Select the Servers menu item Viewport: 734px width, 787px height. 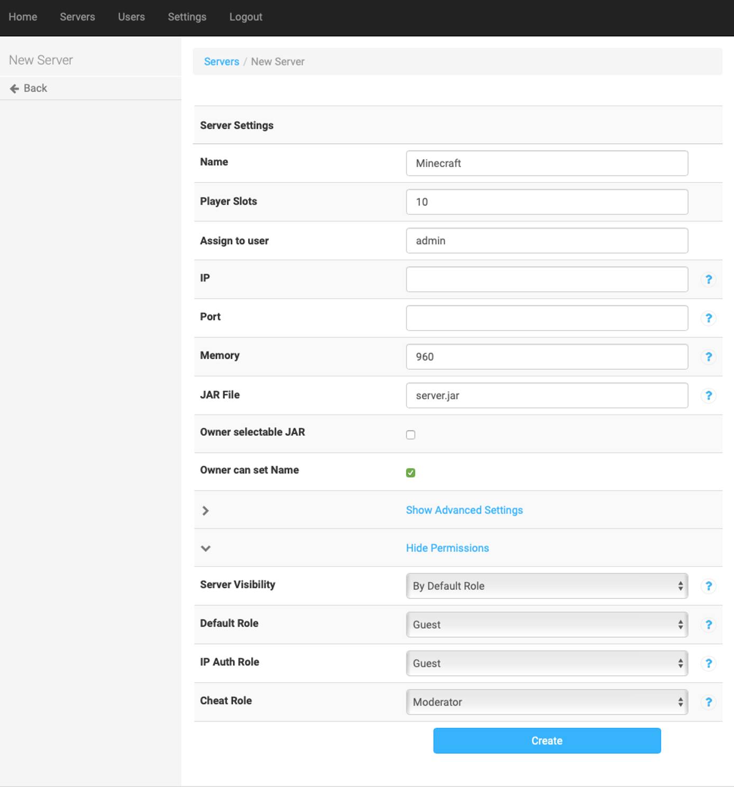pos(77,16)
